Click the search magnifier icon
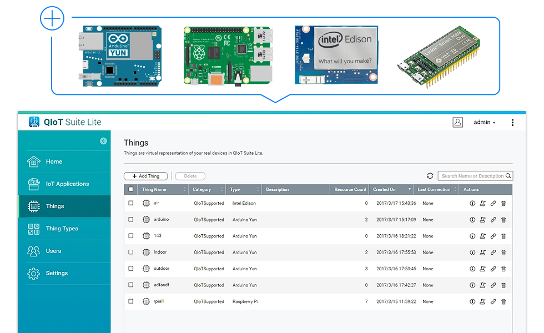The width and height of the screenshot is (544, 333). click(508, 176)
